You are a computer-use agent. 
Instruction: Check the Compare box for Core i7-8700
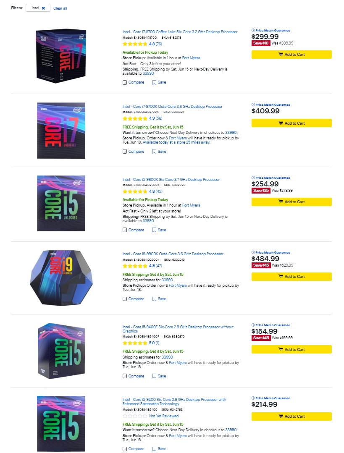125,82
